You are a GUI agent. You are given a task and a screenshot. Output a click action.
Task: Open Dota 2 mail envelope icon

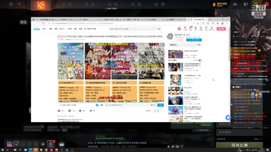(235, 4)
